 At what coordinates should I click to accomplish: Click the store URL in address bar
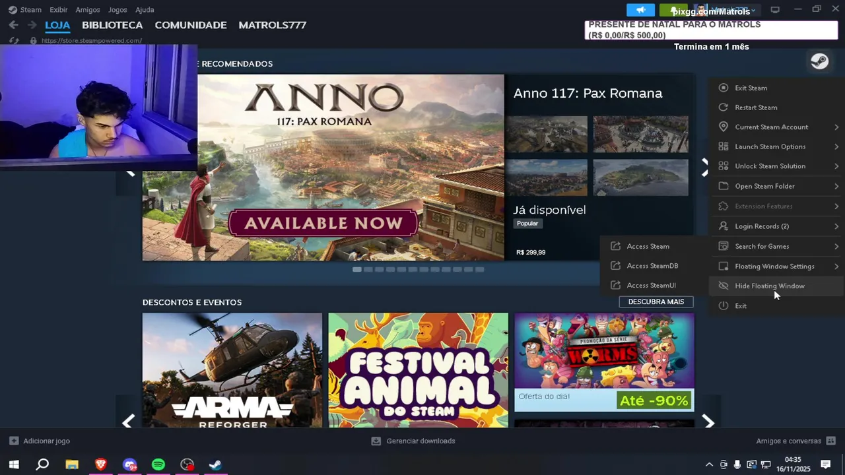[92, 40]
